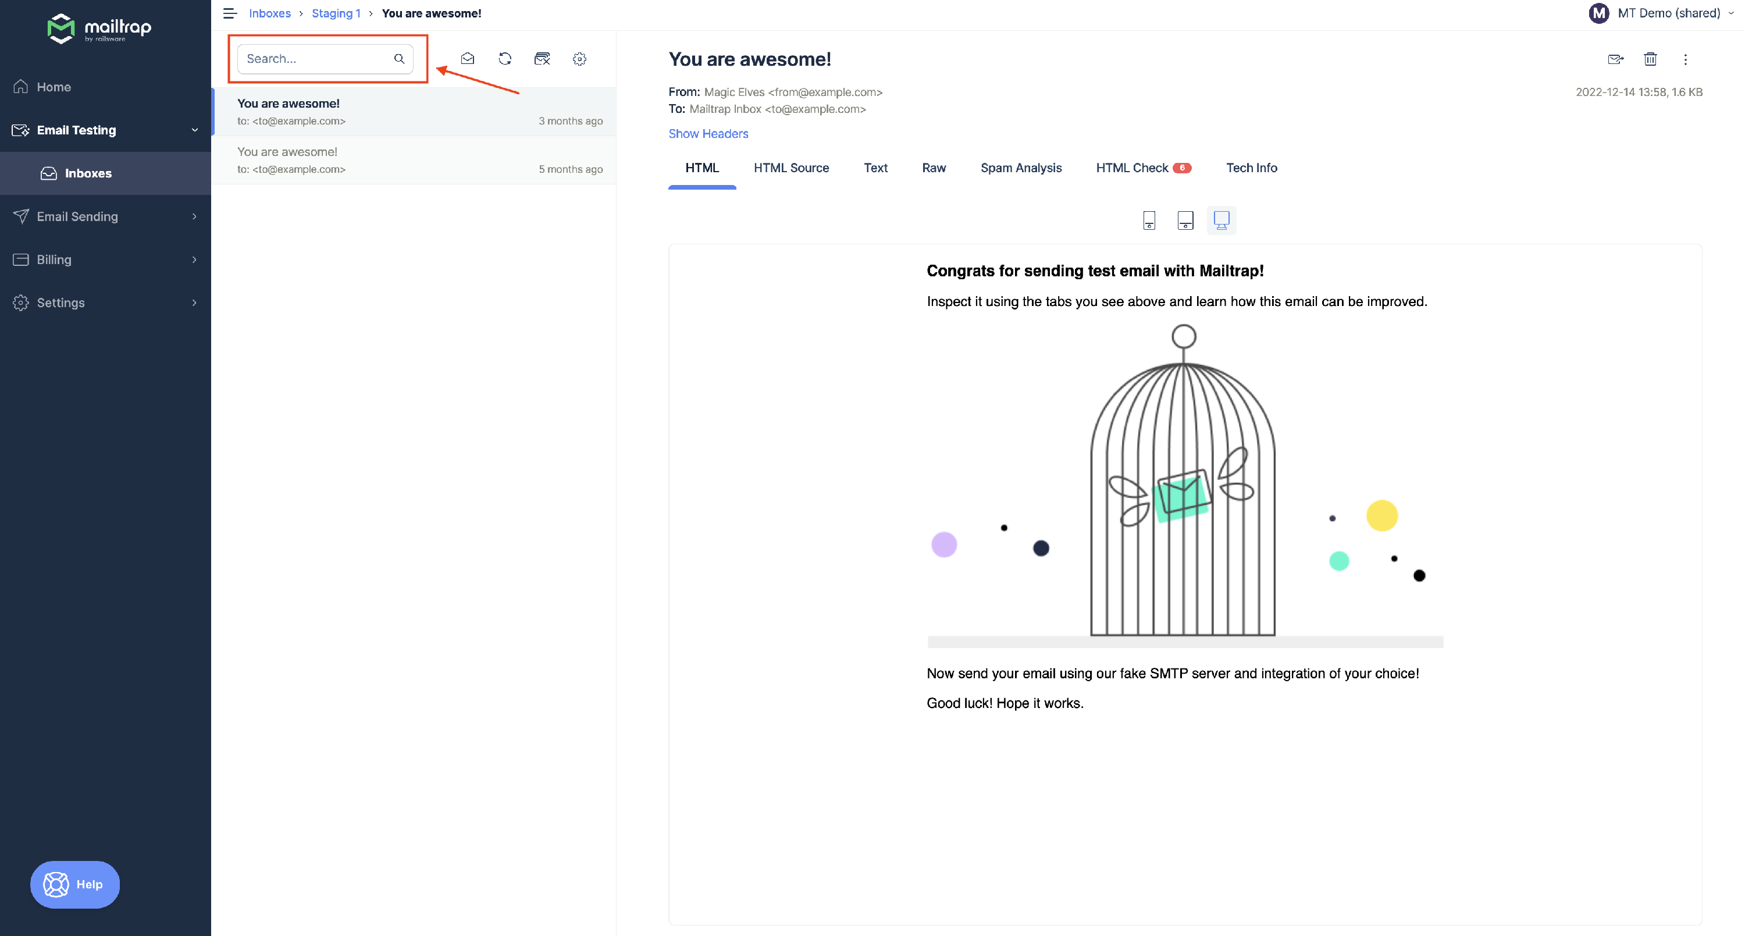Refresh the inbox message list
Viewport: 1745px width, 936px height.
[505, 59]
